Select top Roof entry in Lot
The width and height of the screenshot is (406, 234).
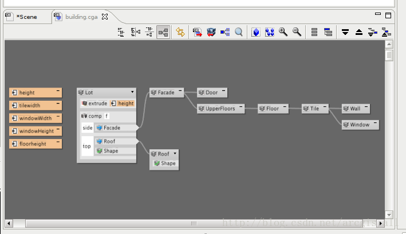point(116,141)
